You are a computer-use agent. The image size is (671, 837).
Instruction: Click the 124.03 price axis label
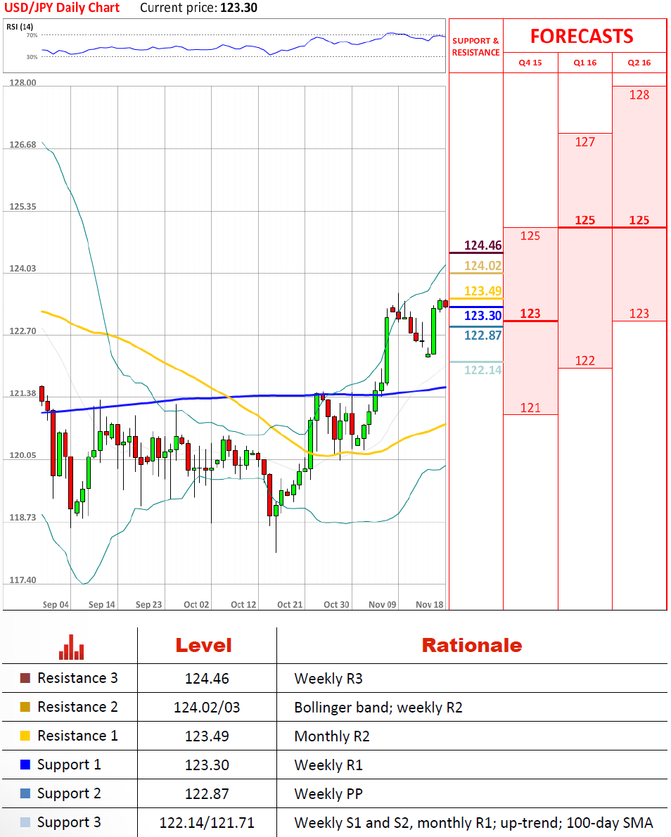pyautogui.click(x=23, y=269)
